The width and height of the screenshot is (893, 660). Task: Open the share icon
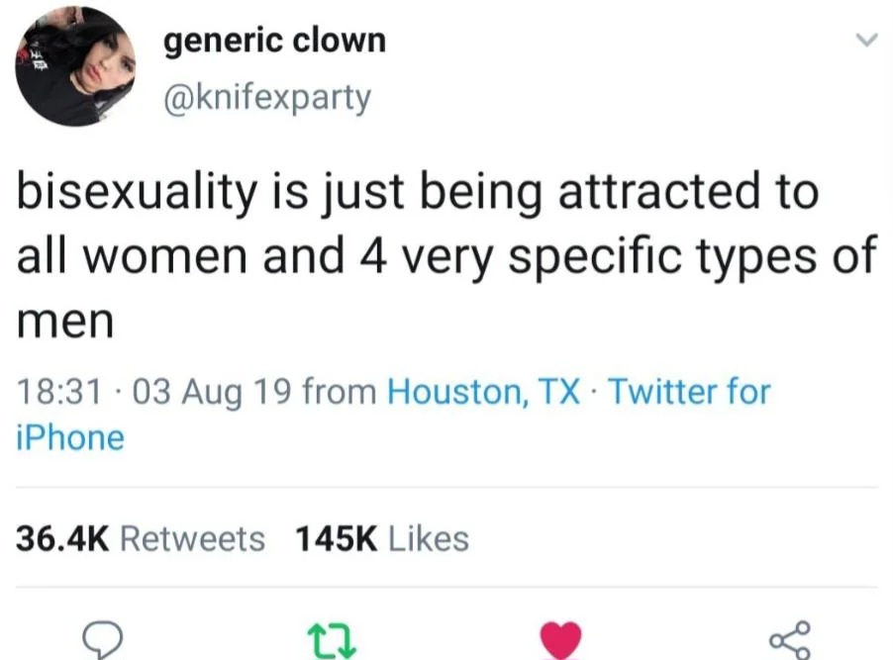pos(790,640)
